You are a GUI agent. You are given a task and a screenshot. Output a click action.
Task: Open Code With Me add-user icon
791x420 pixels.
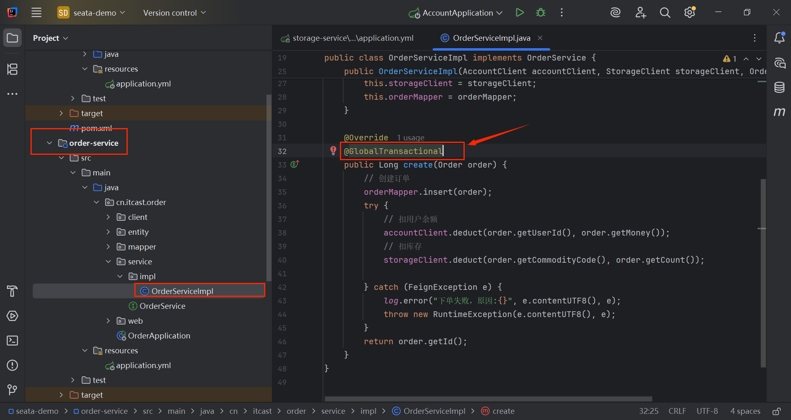(x=640, y=13)
